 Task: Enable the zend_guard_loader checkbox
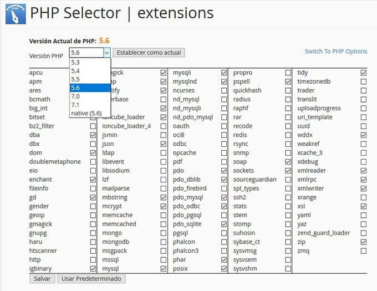point(364,233)
